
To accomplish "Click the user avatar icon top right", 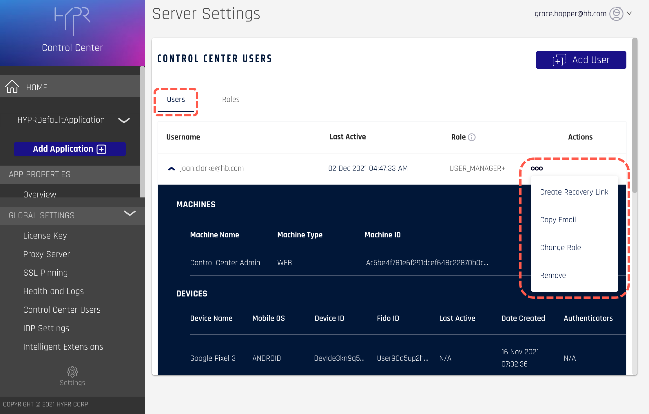I will (x=616, y=14).
